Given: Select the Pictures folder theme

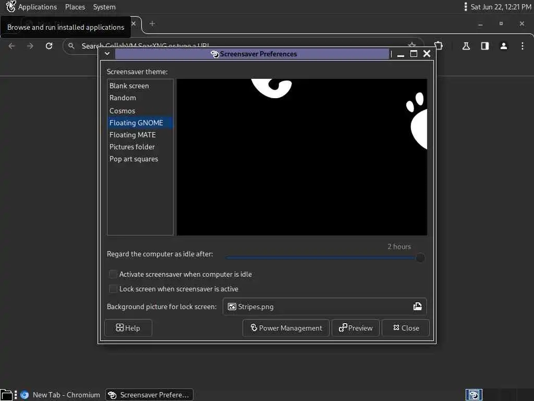Looking at the screenshot, I should (x=140, y=147).
